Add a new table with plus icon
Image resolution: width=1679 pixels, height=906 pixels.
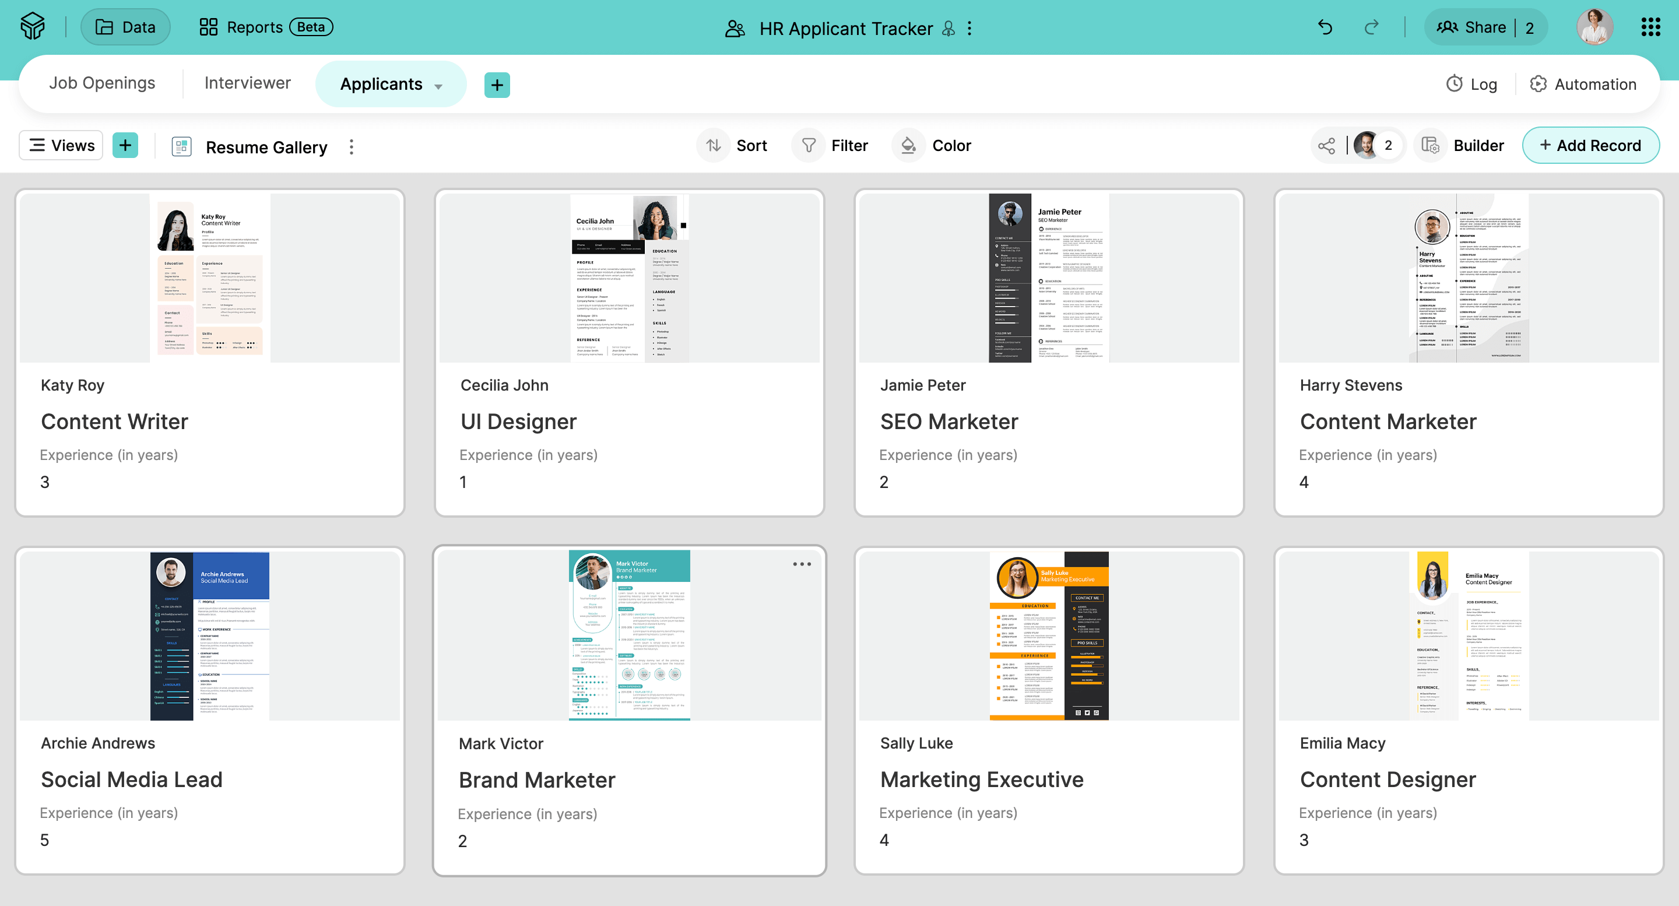point(497,85)
